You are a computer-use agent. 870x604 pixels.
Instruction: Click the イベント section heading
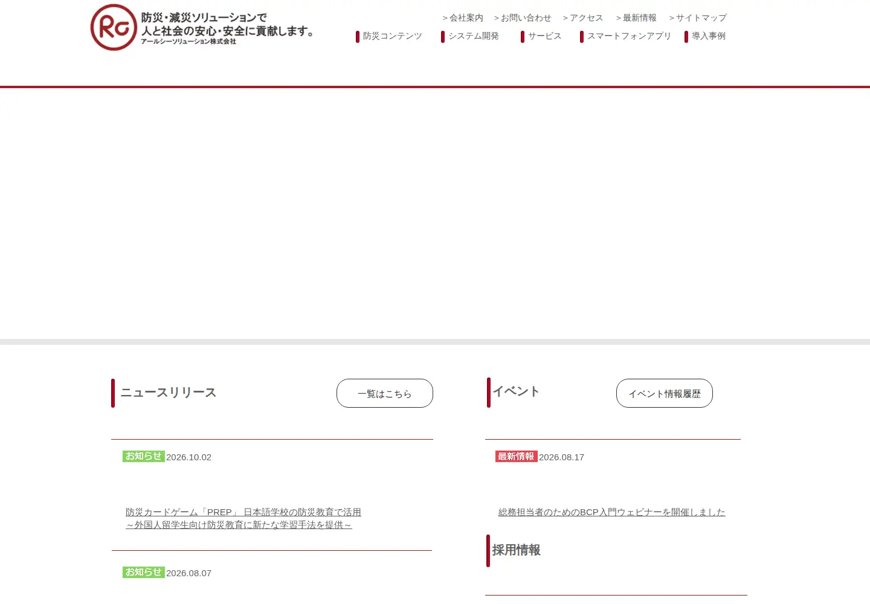(x=516, y=391)
